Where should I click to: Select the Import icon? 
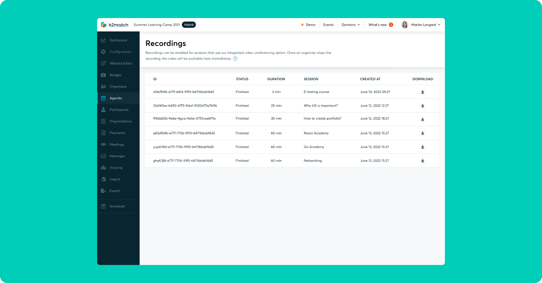[103, 179]
